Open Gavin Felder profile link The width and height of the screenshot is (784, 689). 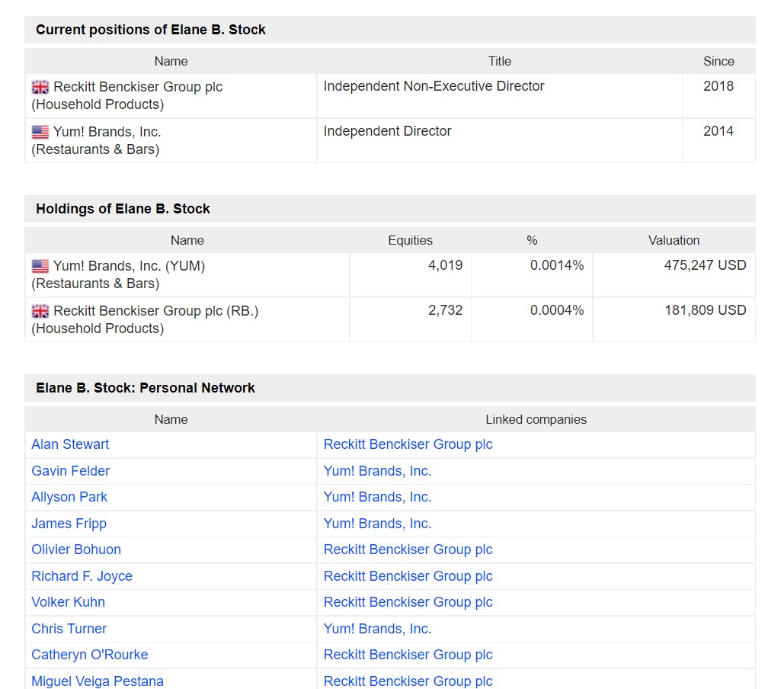tap(71, 470)
